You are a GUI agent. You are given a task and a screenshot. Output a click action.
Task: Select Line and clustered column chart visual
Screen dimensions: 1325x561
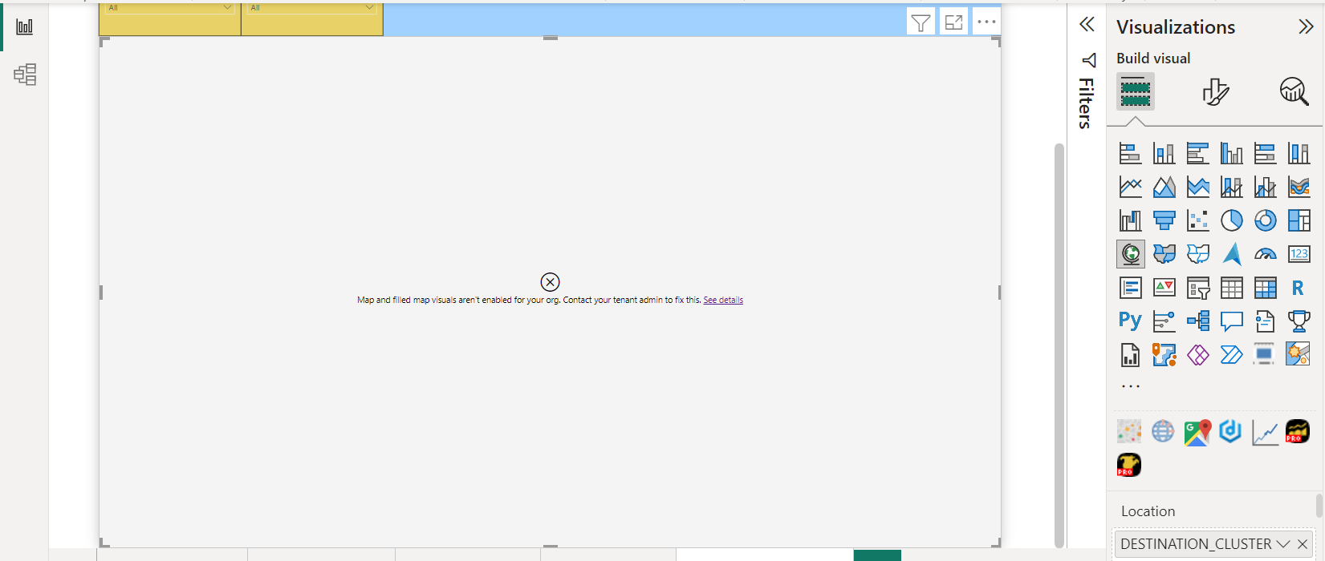click(x=1265, y=187)
